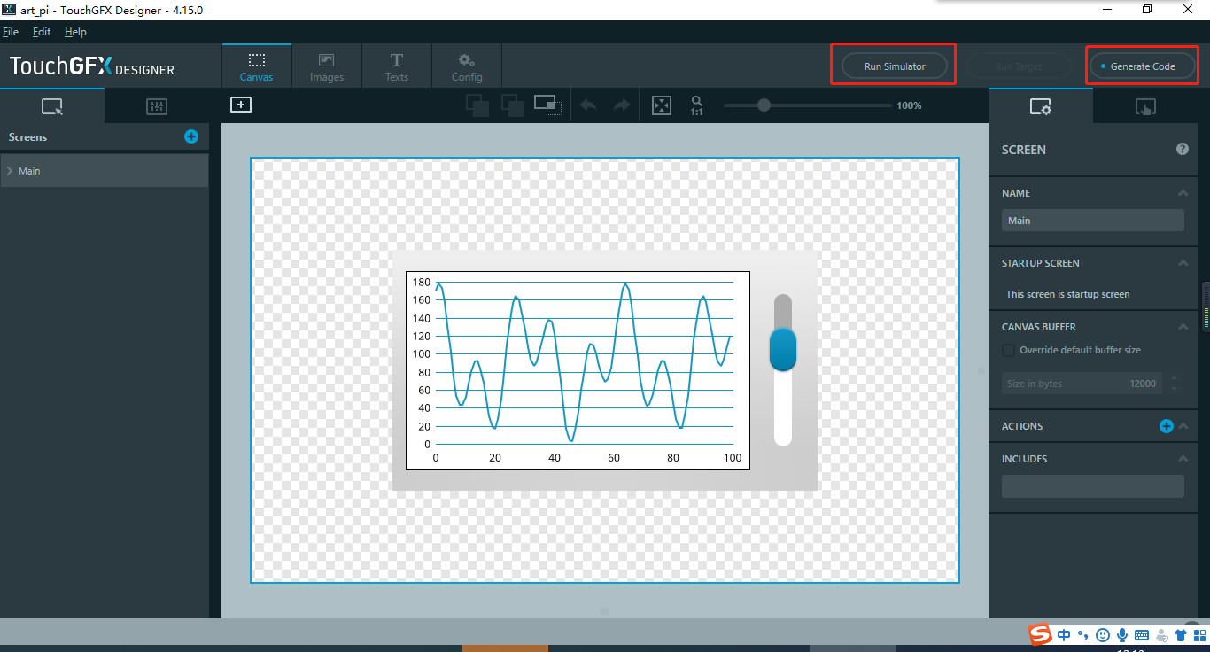Click the TouchGFX Designer logo
Screen dimensions: 1210x652
click(x=92, y=66)
